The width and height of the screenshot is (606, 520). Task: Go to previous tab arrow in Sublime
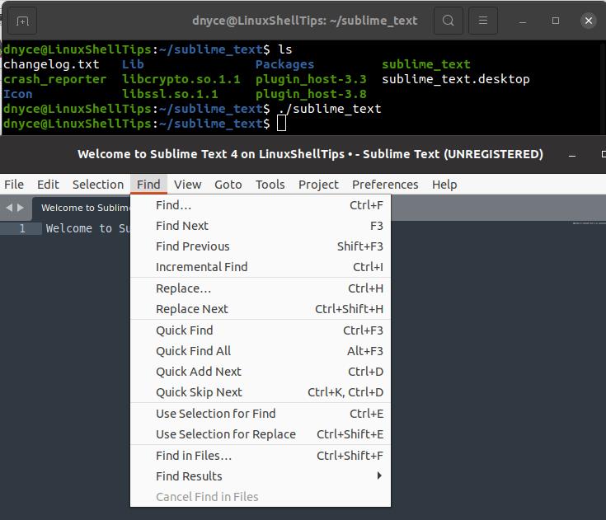9,208
